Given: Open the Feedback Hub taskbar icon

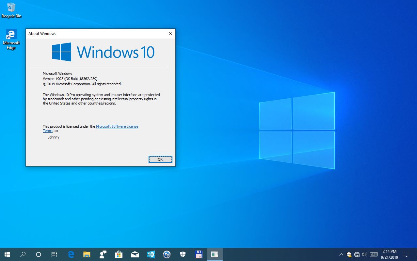Looking at the screenshot, I should pos(103,254).
